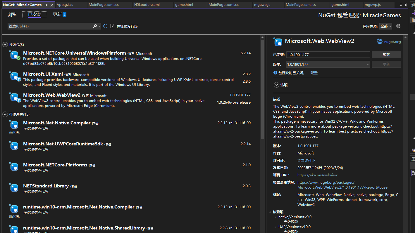
Task: Pin the NuGet: MiracleGames tab
Action: (x=46, y=5)
